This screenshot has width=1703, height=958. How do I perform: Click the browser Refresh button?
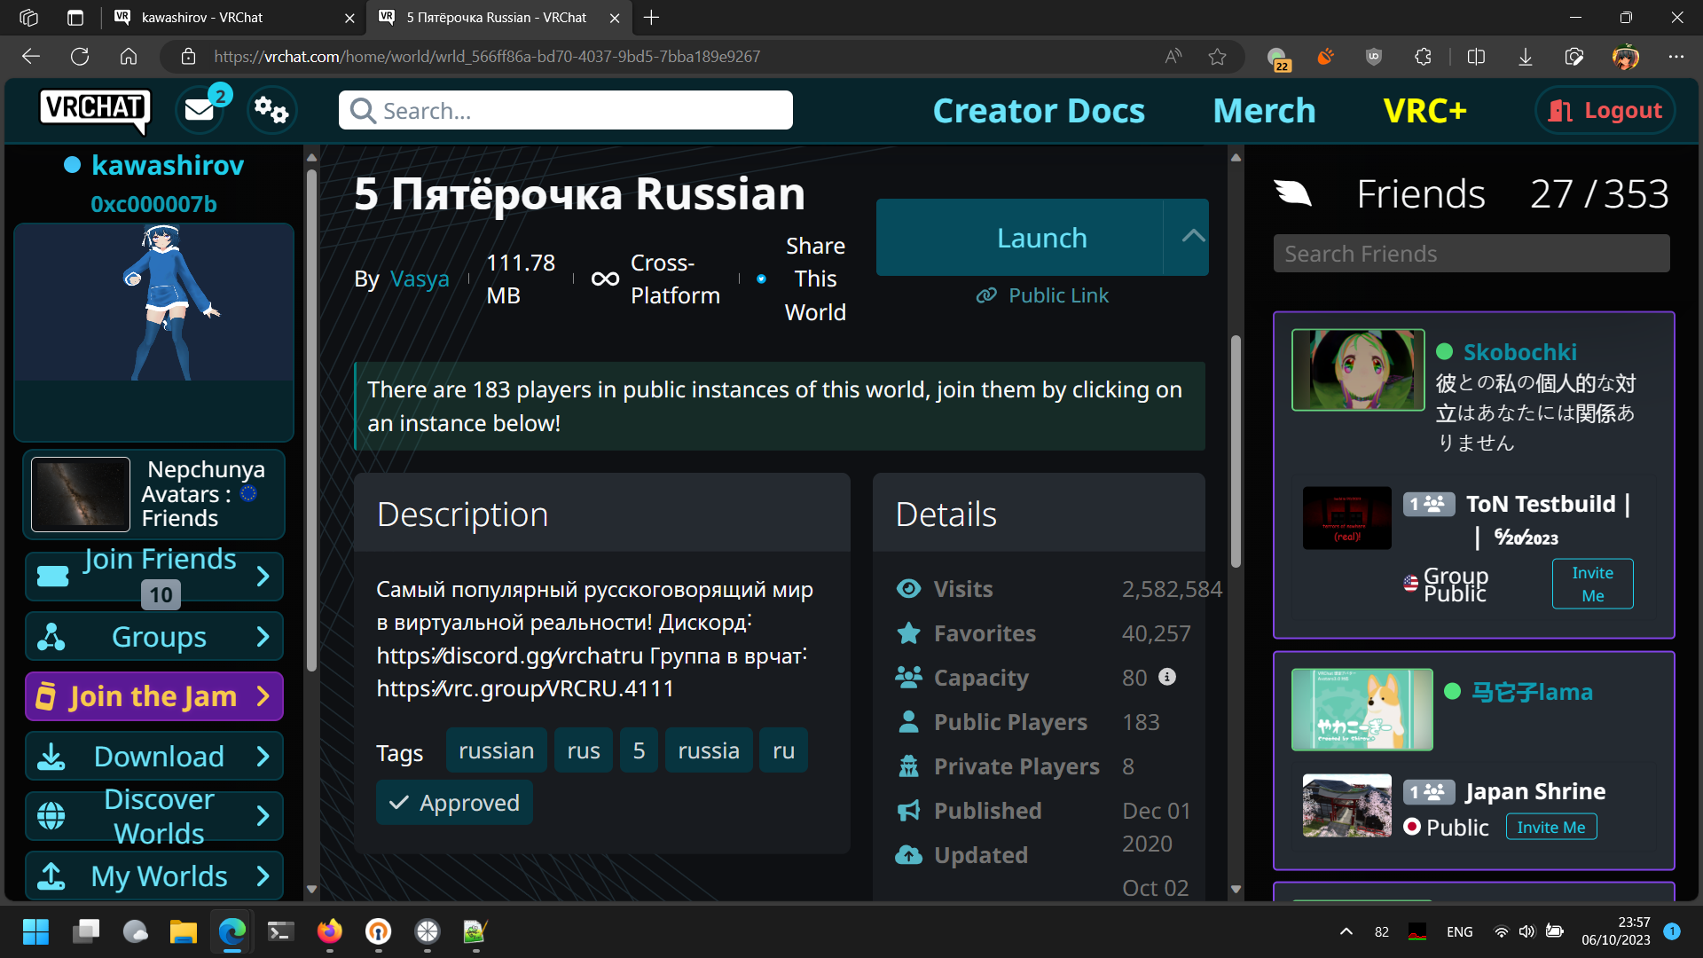coord(80,57)
